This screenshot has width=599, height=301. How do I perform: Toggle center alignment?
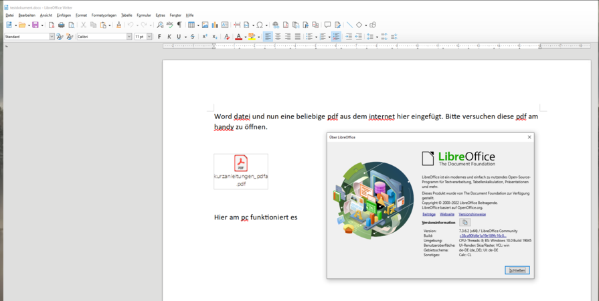[278, 37]
